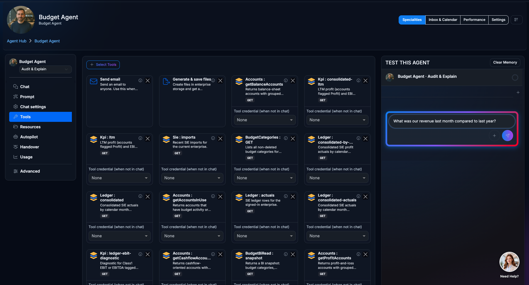Open Prompt section in the sidebar

coord(40,97)
